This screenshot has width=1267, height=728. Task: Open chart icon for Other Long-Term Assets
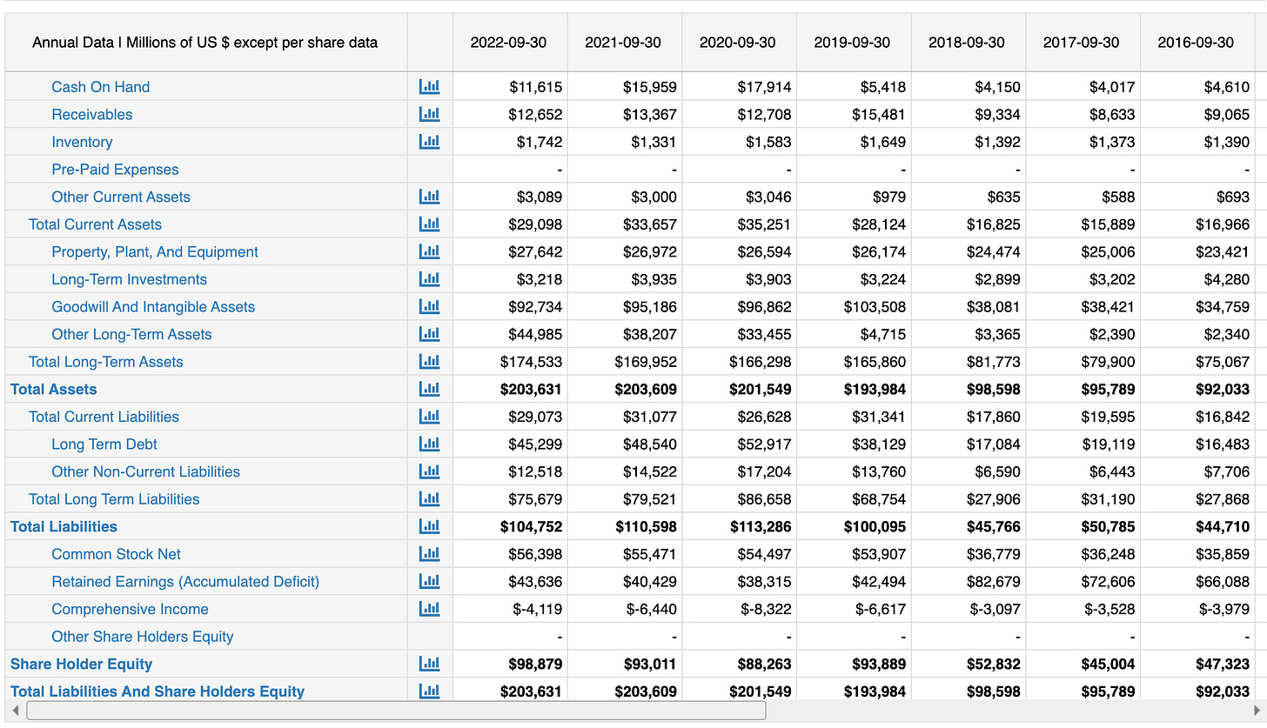(x=429, y=334)
